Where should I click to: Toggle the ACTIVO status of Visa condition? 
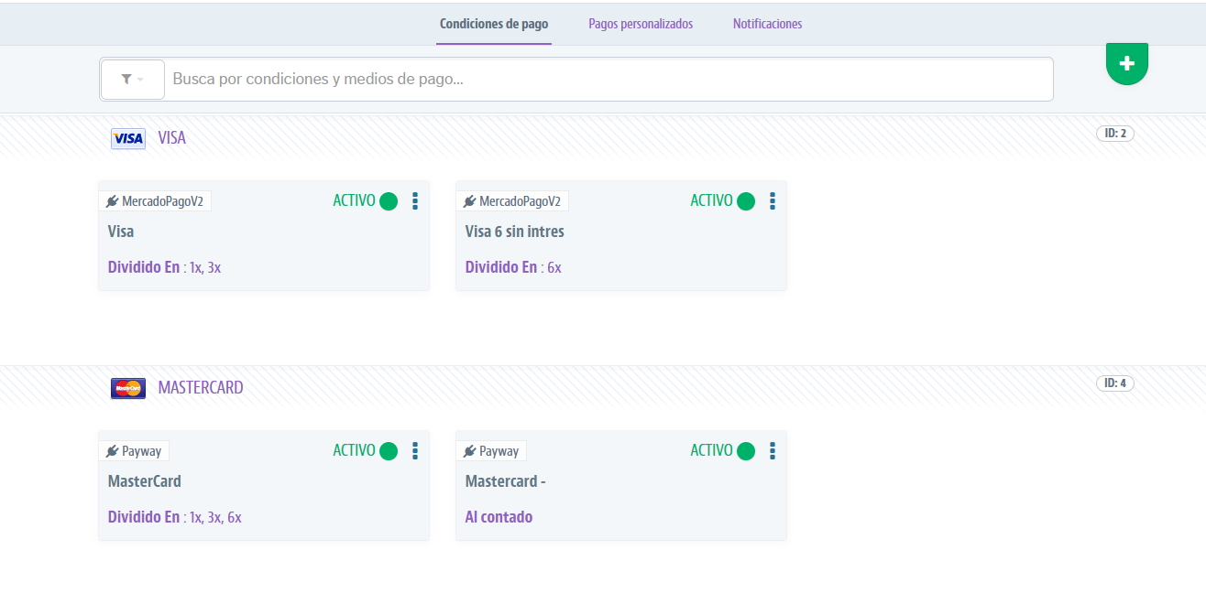tap(389, 201)
